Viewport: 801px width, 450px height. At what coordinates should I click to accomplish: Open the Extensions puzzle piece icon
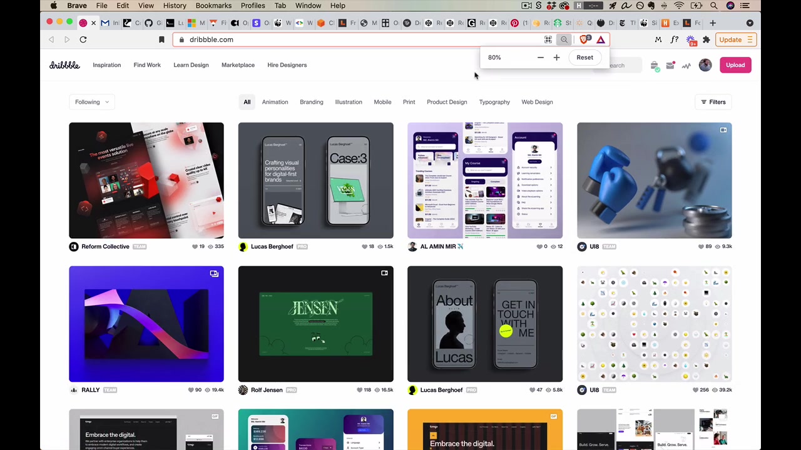click(x=706, y=39)
